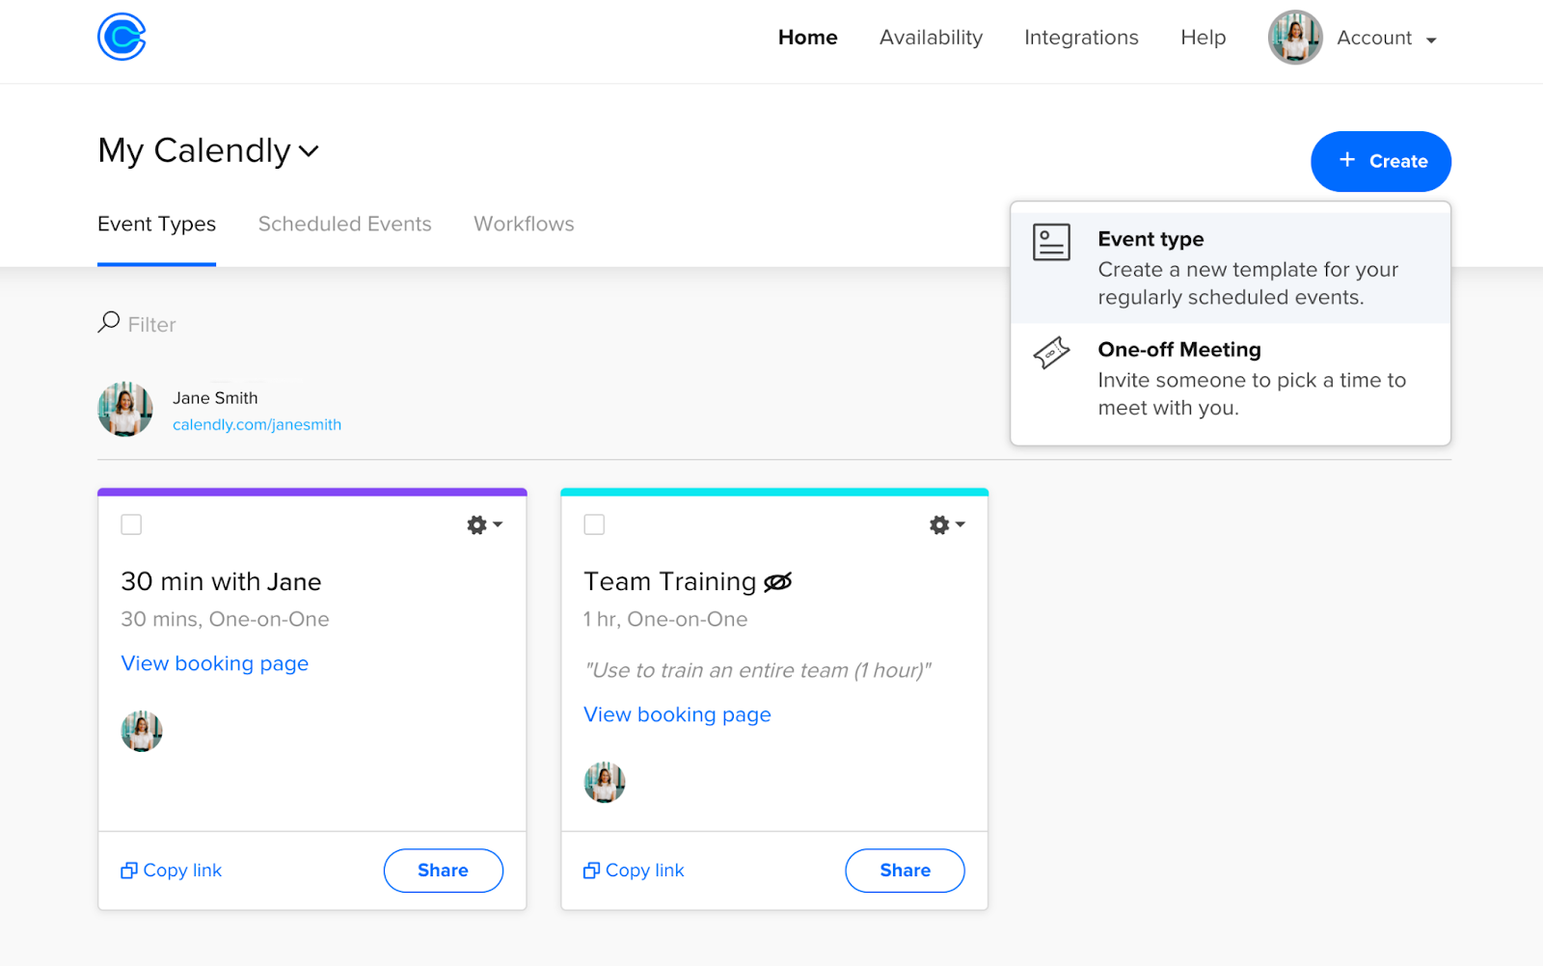Copy link for Team Training
The image size is (1543, 966).
[x=634, y=871]
